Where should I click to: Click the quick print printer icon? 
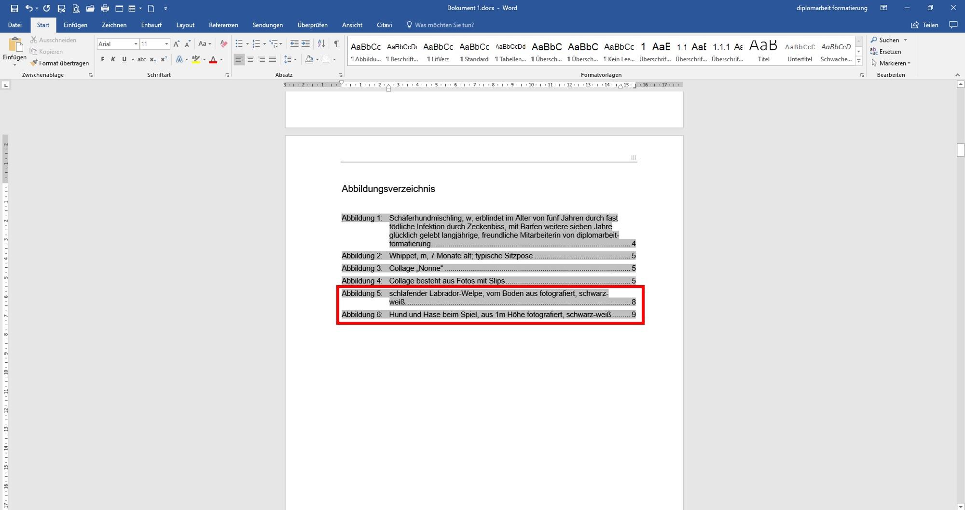point(105,8)
